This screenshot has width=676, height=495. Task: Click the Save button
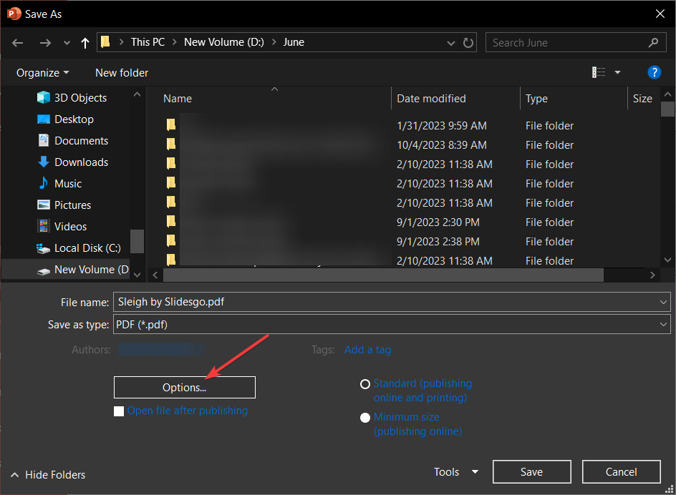pos(531,472)
